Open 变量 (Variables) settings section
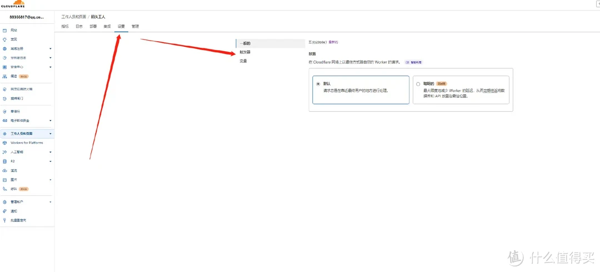Viewport: 600px width, 272px height. [243, 61]
